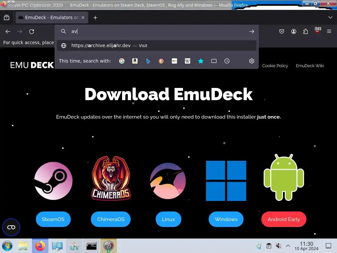
Task: Download the SteamOS installer
Action: click(x=53, y=219)
